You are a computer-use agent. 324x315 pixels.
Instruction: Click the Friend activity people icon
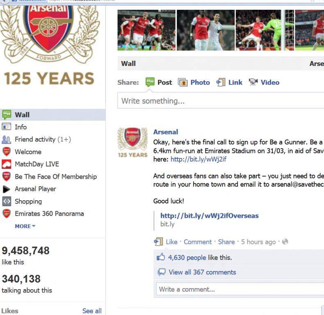[x=6, y=139]
